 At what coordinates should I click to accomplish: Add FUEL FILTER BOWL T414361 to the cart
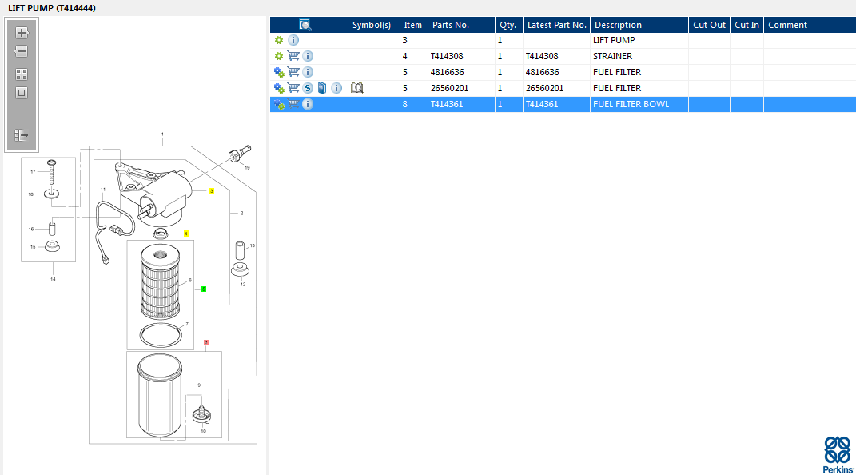(x=293, y=104)
